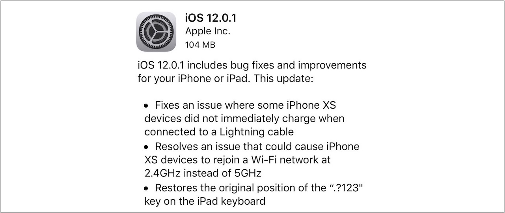The height and width of the screenshot is (213, 505).
Task: Click the '2.4GHz instead of 5GHz' line
Action: point(203,173)
